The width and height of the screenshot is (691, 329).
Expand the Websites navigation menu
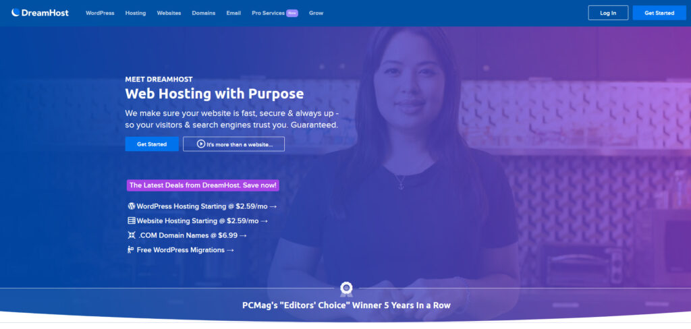pos(169,13)
